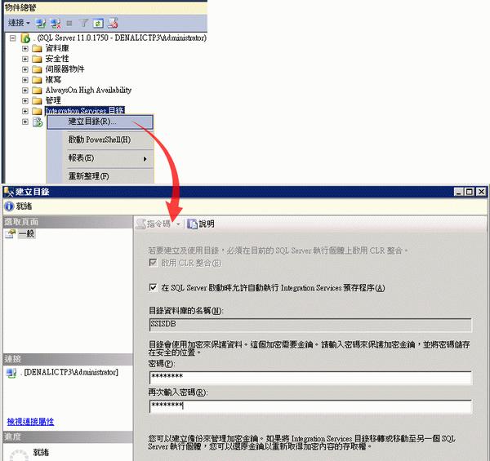The width and height of the screenshot is (490, 461).
Task: Click the server instance icon in tree
Action: pos(25,38)
